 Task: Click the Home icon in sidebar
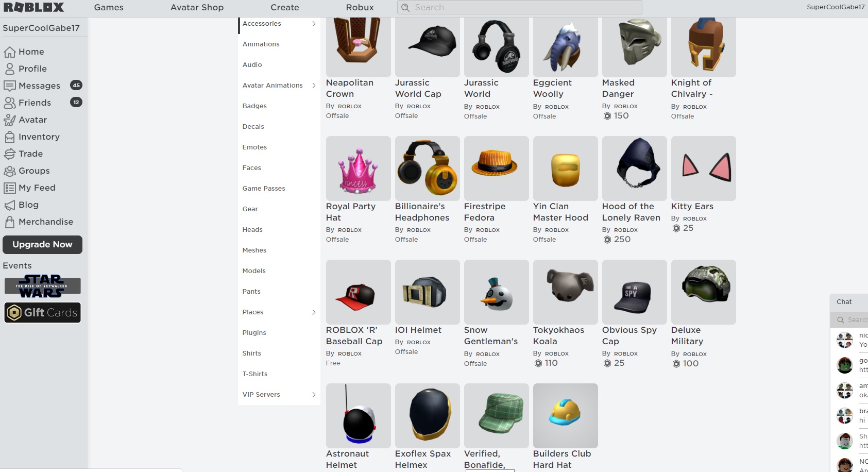pyautogui.click(x=9, y=52)
